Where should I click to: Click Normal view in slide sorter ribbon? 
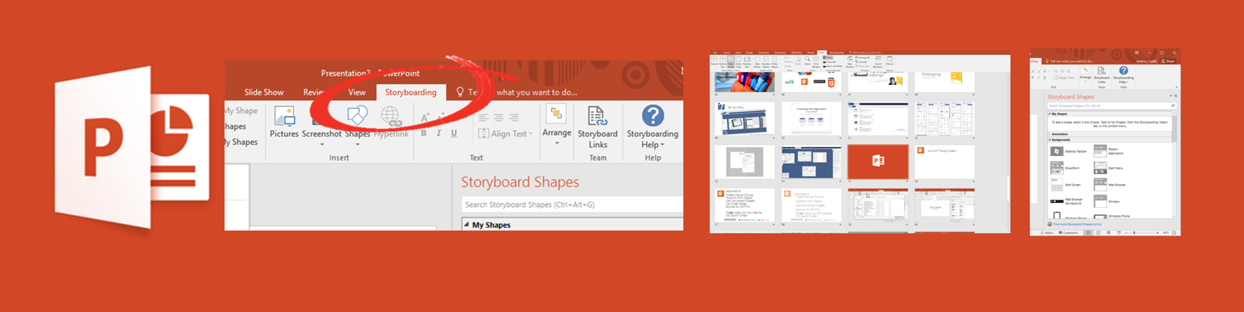click(715, 61)
